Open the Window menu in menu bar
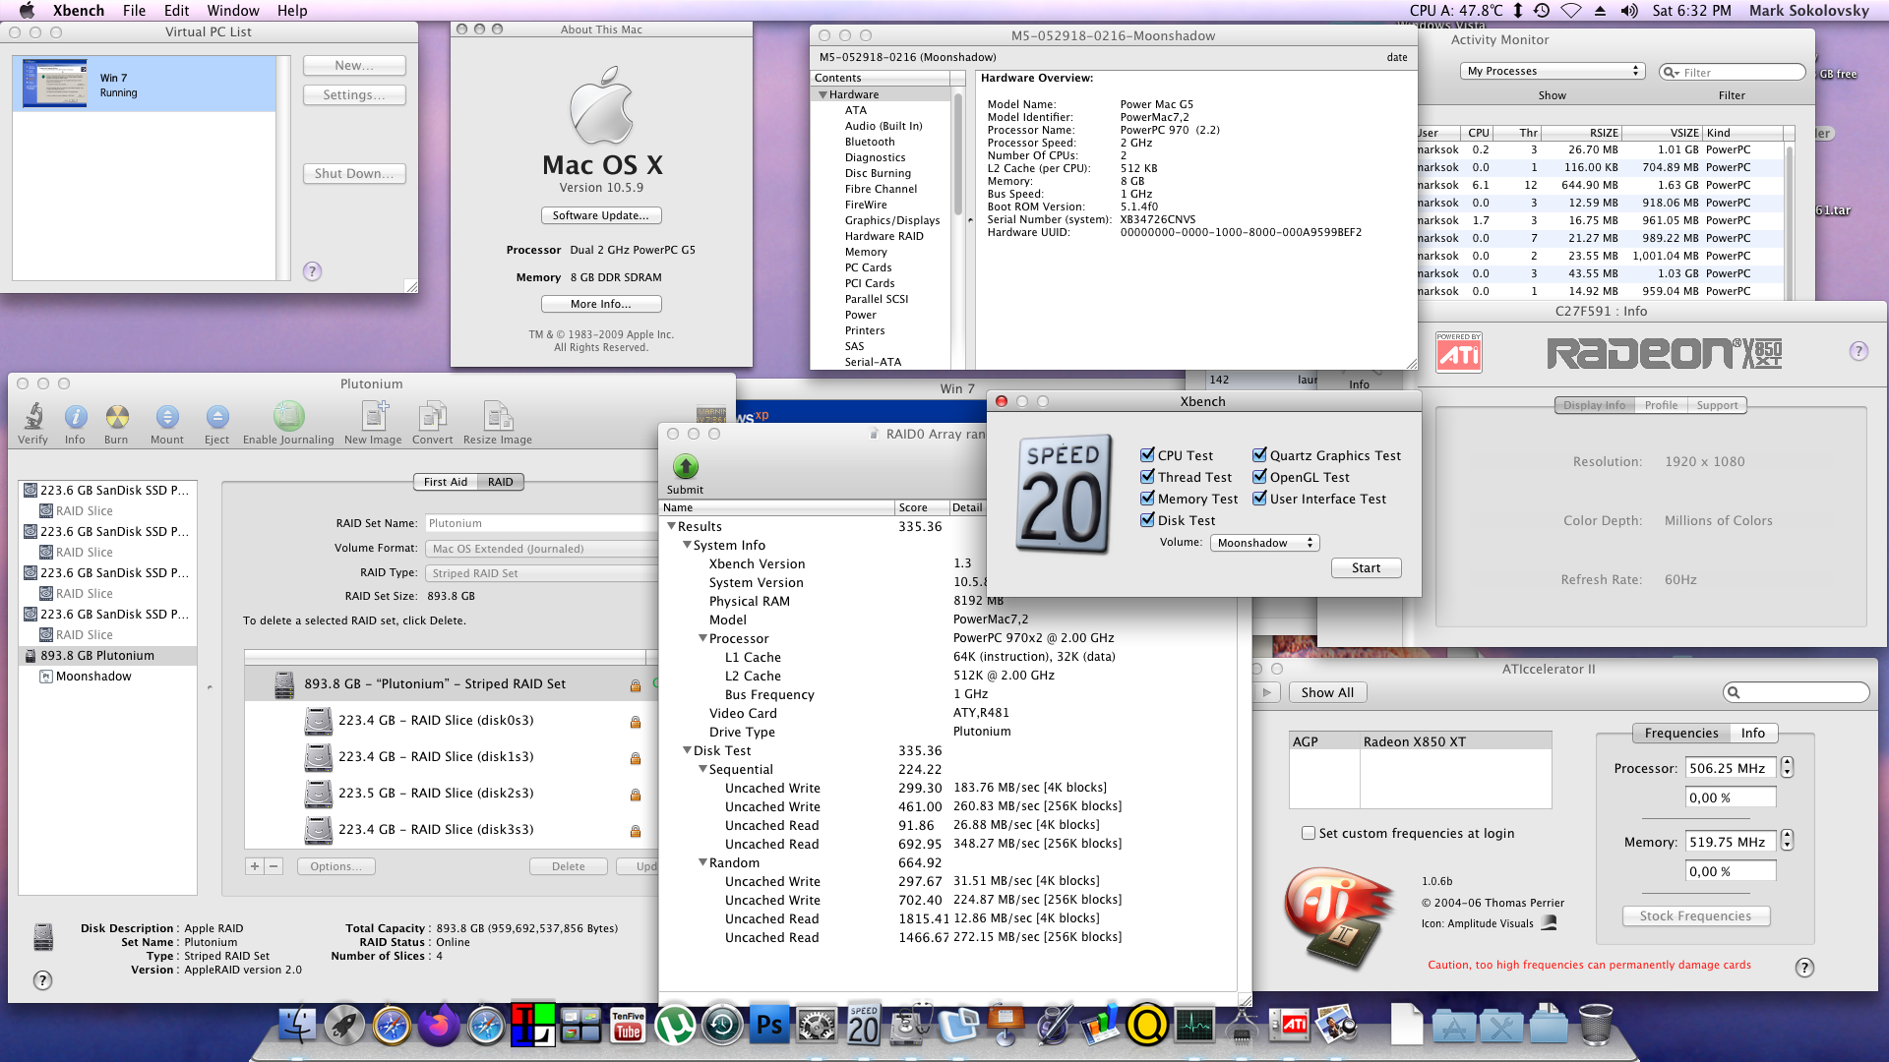The height and width of the screenshot is (1062, 1889). 233,11
